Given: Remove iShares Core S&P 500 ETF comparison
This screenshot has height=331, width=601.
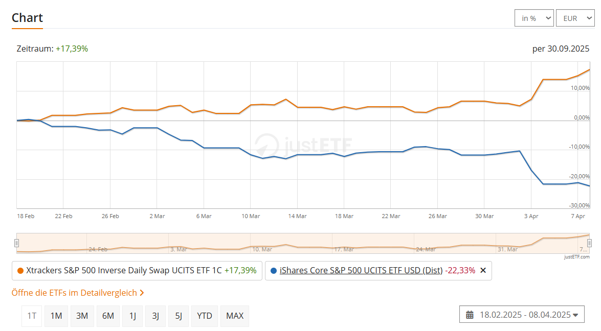Looking at the screenshot, I should pyautogui.click(x=483, y=271).
